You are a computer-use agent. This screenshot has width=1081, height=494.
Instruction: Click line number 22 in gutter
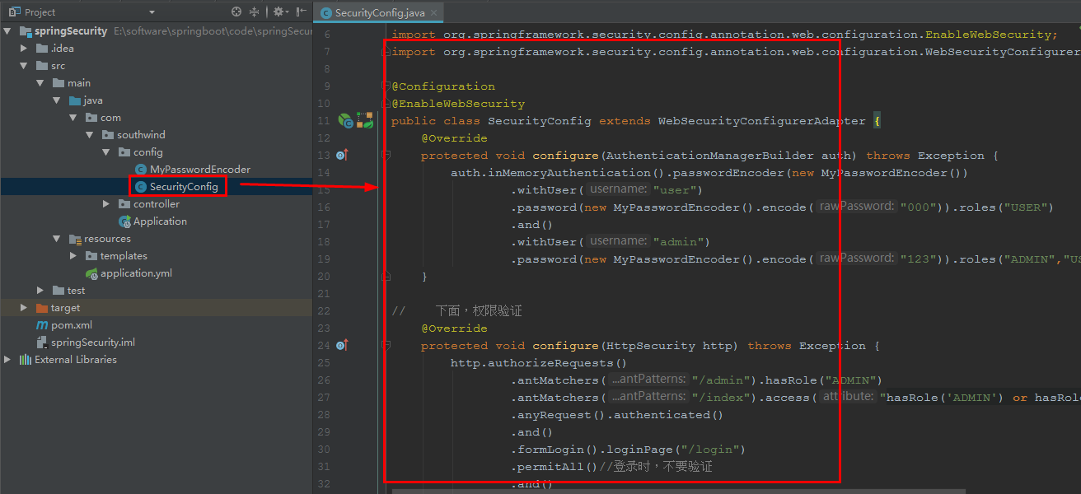point(323,311)
